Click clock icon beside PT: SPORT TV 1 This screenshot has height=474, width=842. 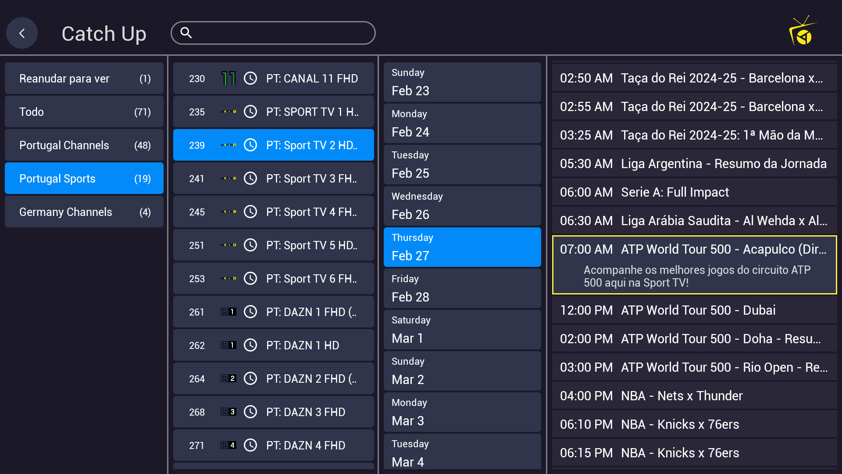(x=250, y=112)
